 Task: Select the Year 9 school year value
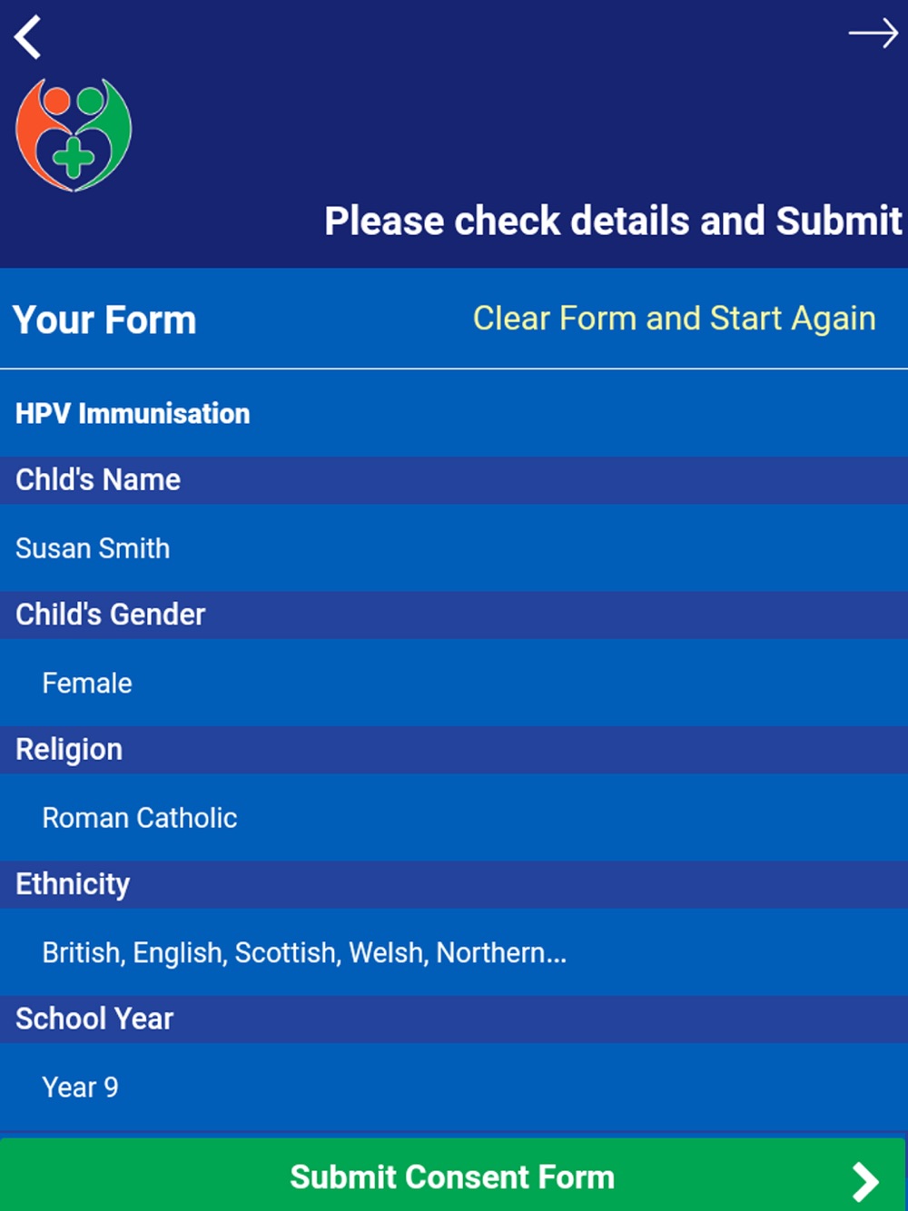click(x=80, y=1088)
